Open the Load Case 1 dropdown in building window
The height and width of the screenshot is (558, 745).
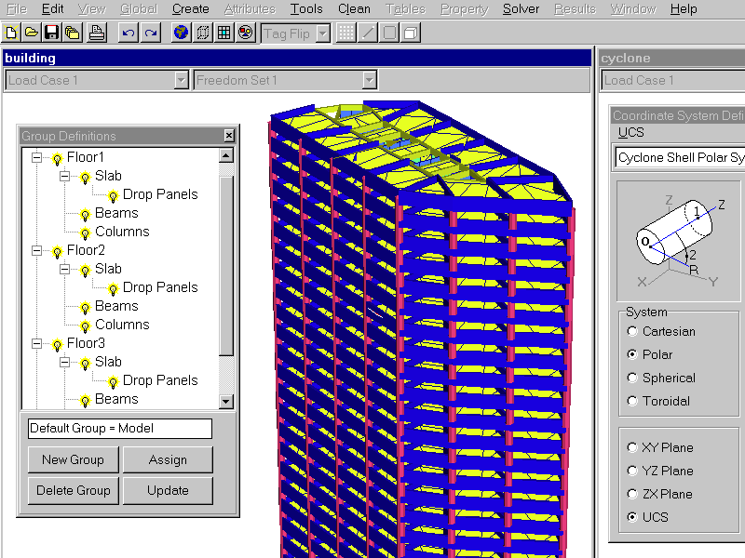point(181,80)
